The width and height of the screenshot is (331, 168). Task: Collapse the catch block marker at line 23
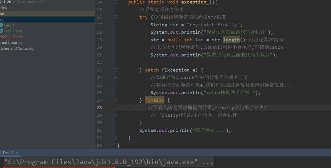(x=115, y=70)
